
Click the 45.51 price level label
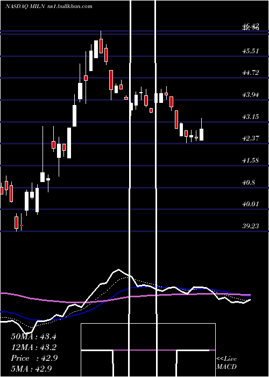(251, 51)
